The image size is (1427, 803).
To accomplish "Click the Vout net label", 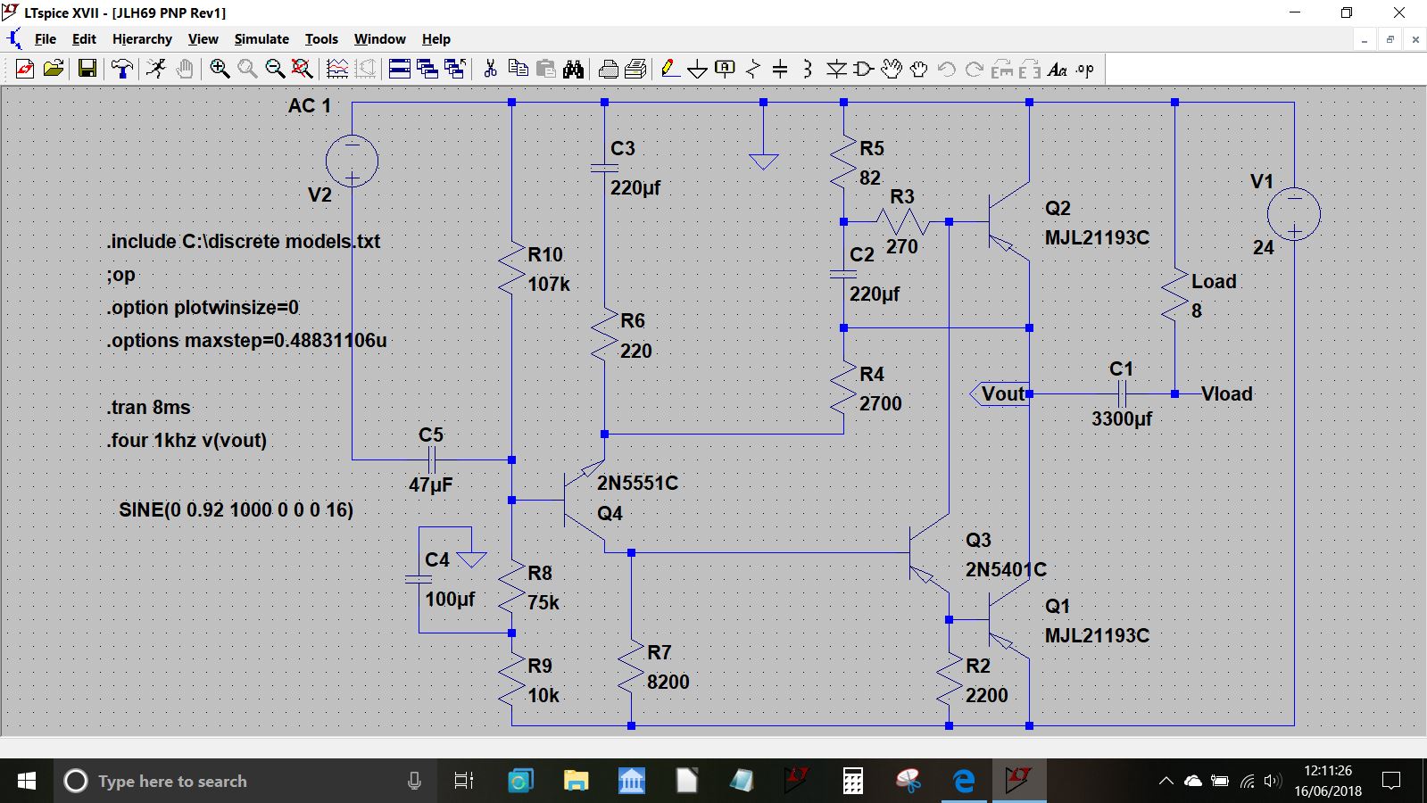I will (1000, 393).
